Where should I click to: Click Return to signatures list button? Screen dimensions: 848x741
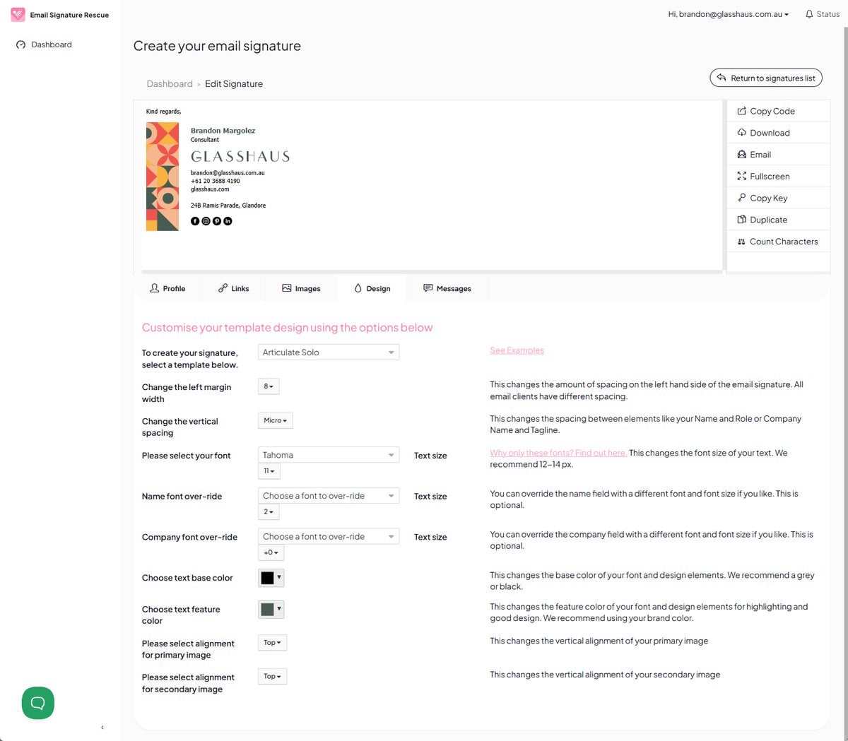tap(766, 78)
